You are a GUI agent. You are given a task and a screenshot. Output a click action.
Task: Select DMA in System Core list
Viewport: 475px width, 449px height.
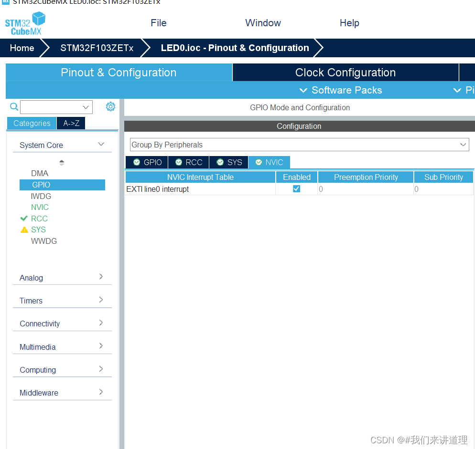[40, 173]
